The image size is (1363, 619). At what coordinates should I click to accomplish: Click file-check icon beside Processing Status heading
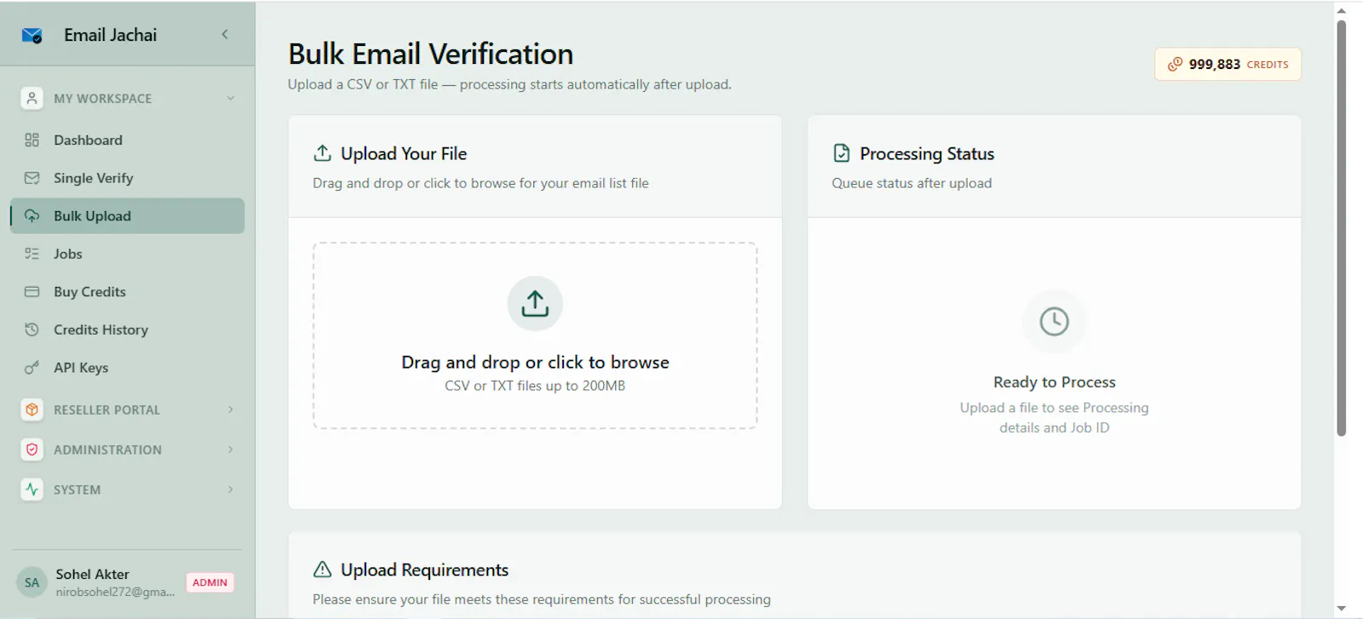842,153
